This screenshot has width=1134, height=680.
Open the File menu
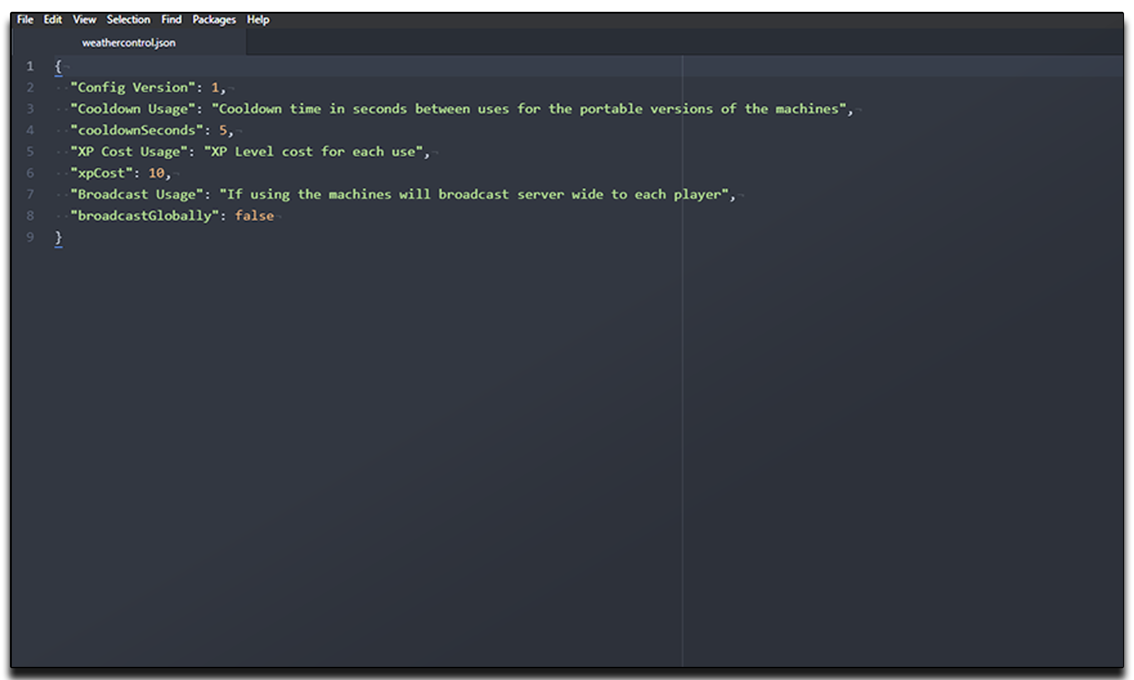[x=25, y=19]
